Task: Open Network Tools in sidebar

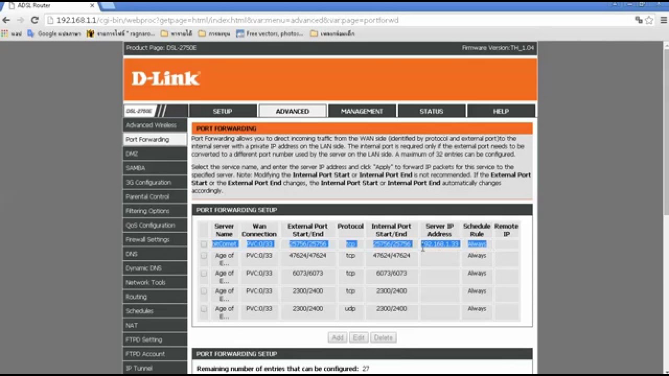Action: click(x=155, y=282)
